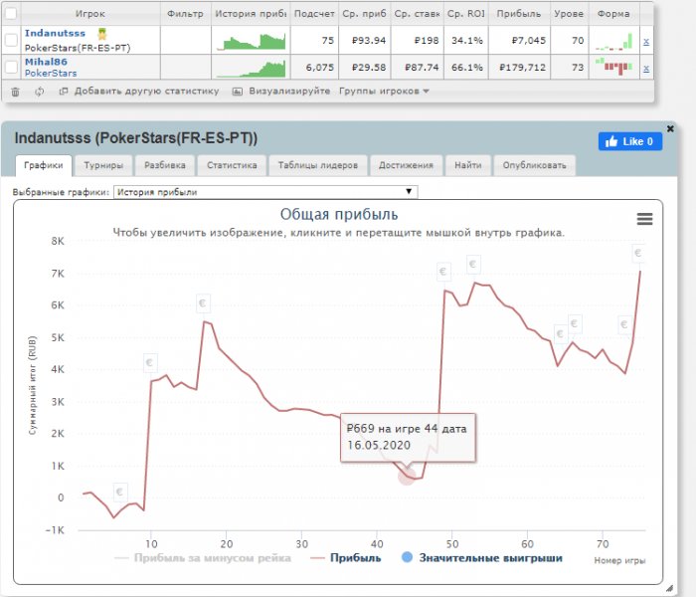696x597 pixels.
Task: Toggle the 'Значительные выигрыши' legend series
Action: pyautogui.click(x=482, y=558)
